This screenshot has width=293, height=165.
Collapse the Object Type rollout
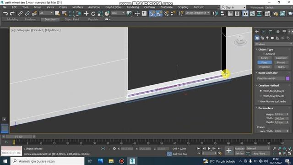pos(266,49)
